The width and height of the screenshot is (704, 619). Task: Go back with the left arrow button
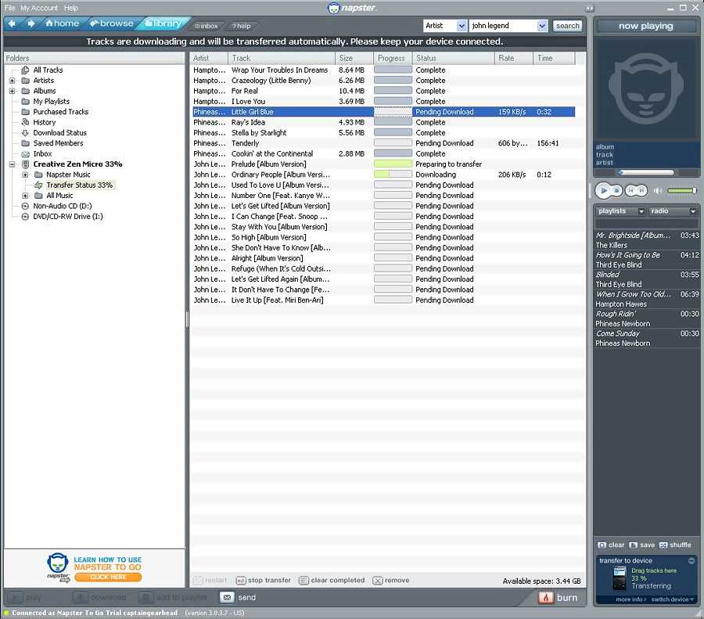pyautogui.click(x=12, y=23)
